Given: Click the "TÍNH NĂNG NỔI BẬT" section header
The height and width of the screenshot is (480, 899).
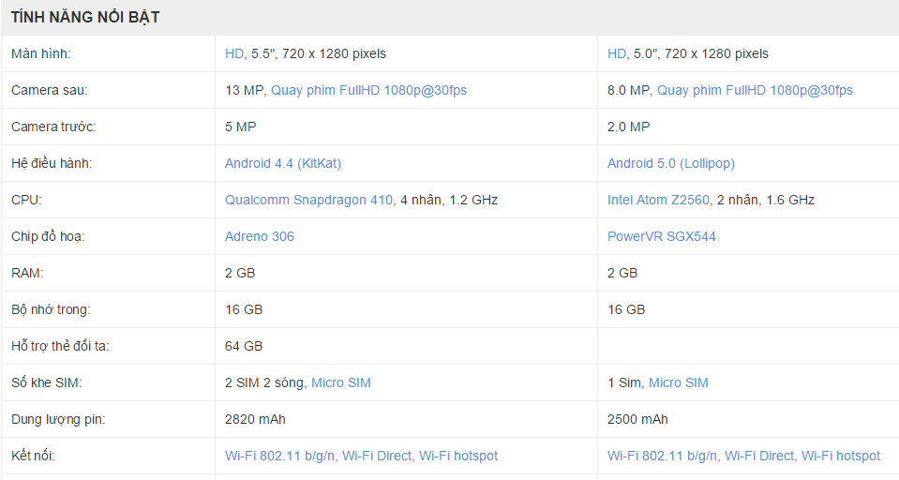Looking at the screenshot, I should (x=85, y=18).
